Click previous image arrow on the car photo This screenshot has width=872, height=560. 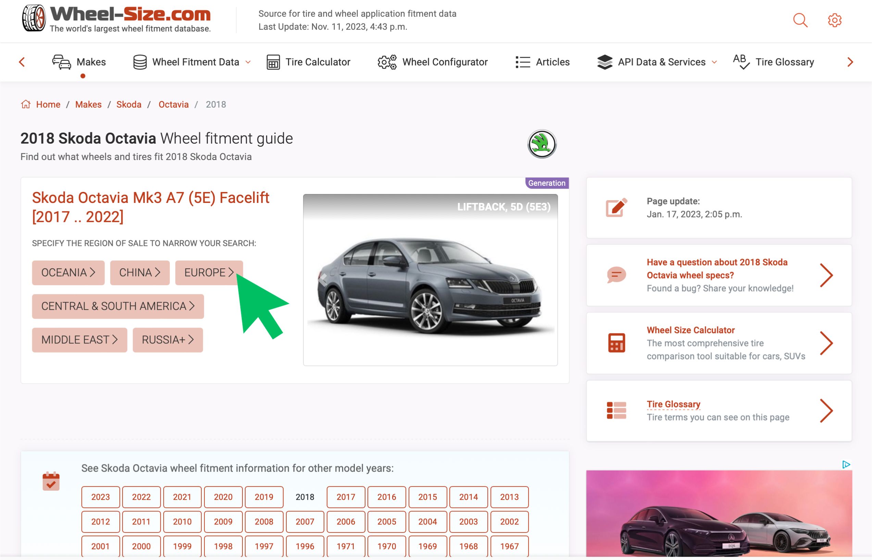(x=322, y=279)
